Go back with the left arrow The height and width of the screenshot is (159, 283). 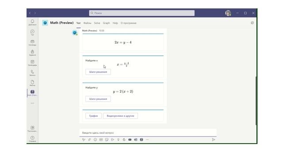click(30, 13)
